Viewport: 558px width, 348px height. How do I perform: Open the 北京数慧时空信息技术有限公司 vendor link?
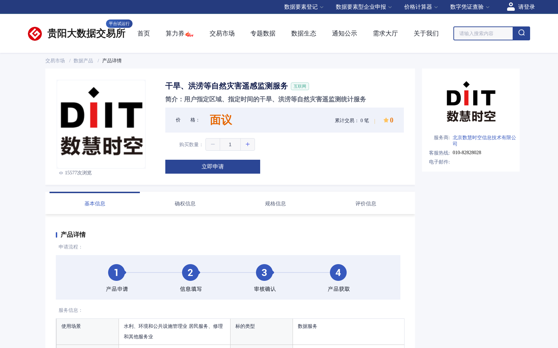484,141
